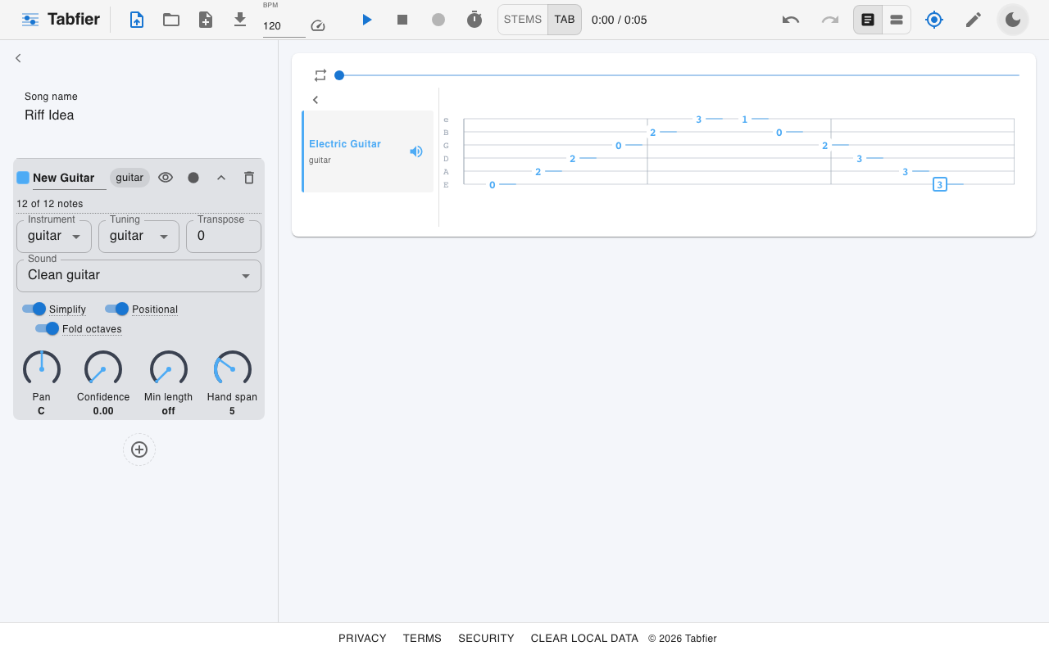Redo the last action
Image resolution: width=1049 pixels, height=655 pixels.
pos(830,20)
